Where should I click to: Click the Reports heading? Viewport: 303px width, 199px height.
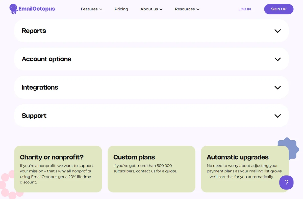pos(34,31)
